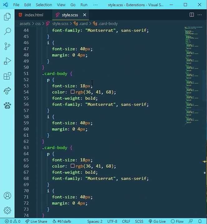Click the p selector on line 64
Screen dimensions: 207x224
[48, 154]
